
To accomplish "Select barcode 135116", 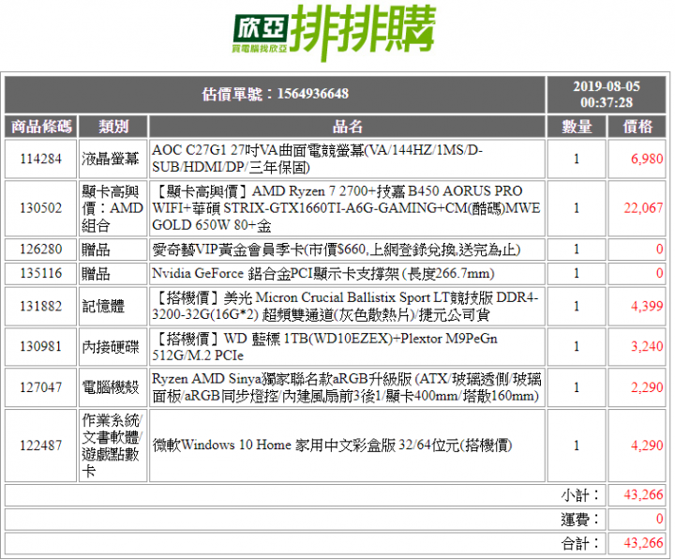I will pos(41,274).
